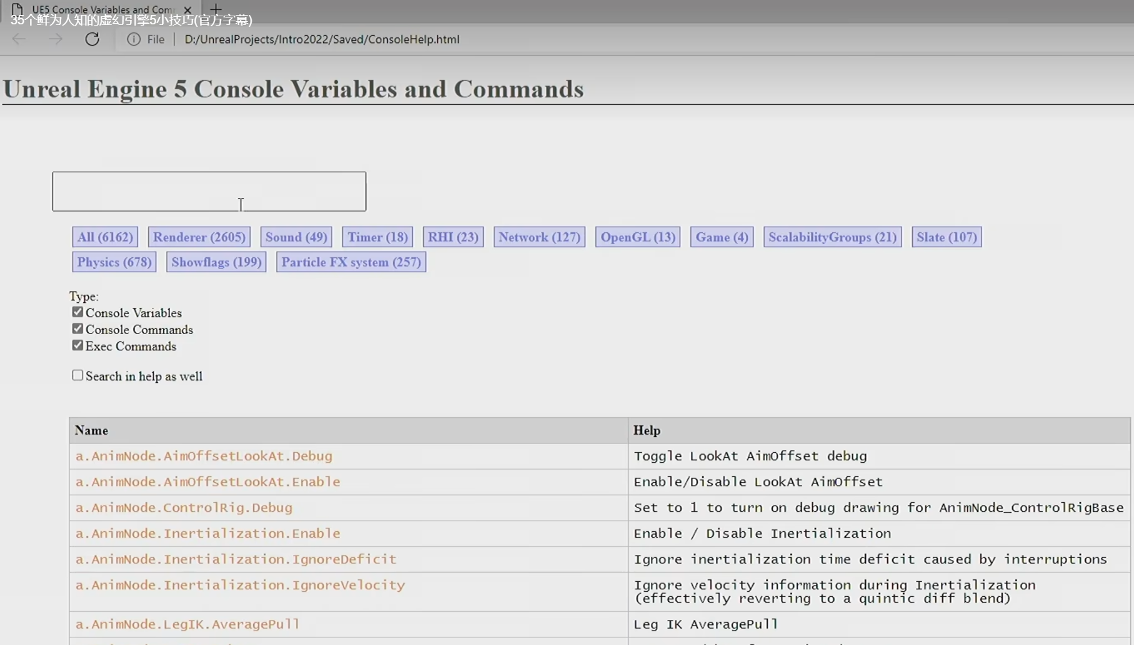Click the Help column header
The image size is (1134, 645).
tap(879, 430)
